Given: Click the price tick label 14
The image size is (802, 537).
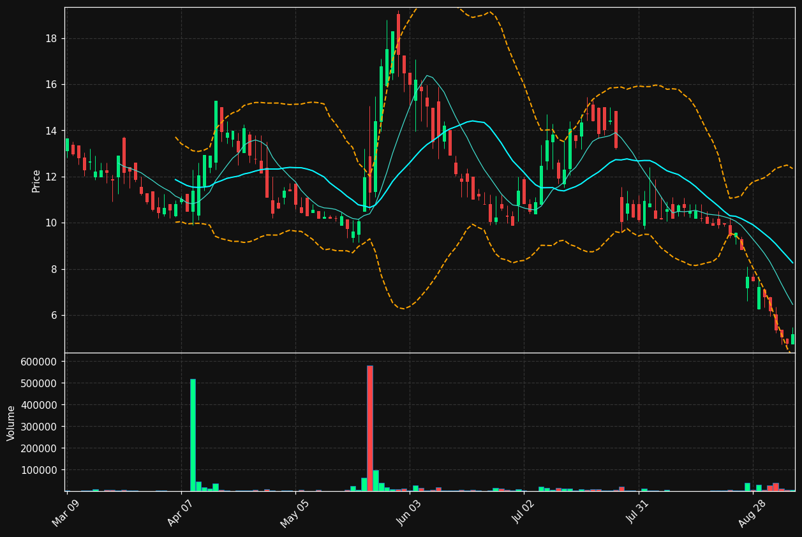Looking at the screenshot, I should point(51,131).
